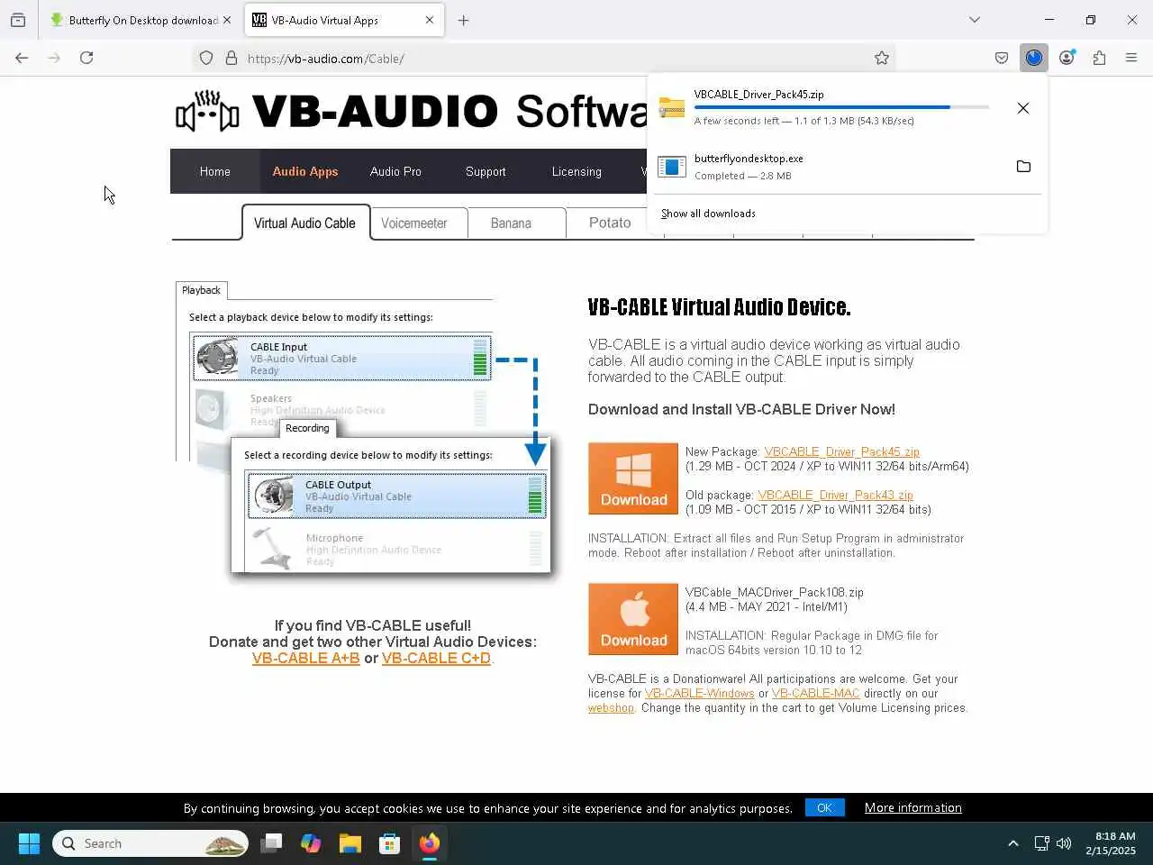Viewport: 1153px width, 865px height.
Task: Show butterflyondesktop.exe in its folder
Action: pyautogui.click(x=1023, y=166)
